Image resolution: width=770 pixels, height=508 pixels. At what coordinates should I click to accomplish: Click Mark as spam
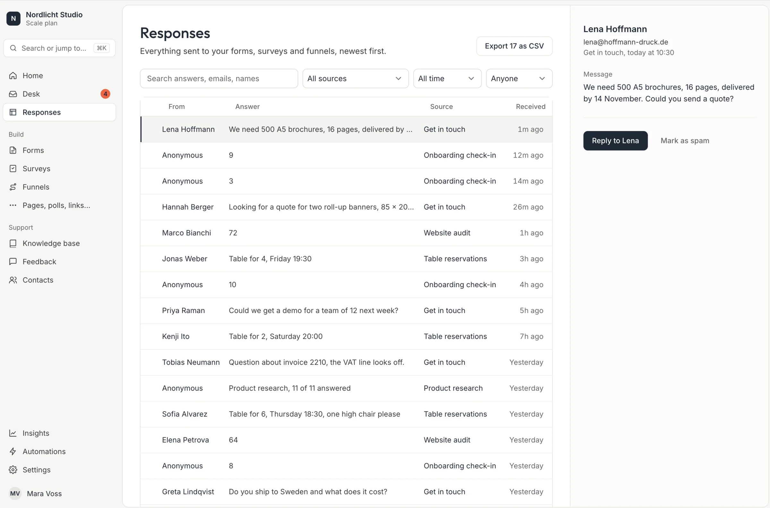[x=685, y=141]
